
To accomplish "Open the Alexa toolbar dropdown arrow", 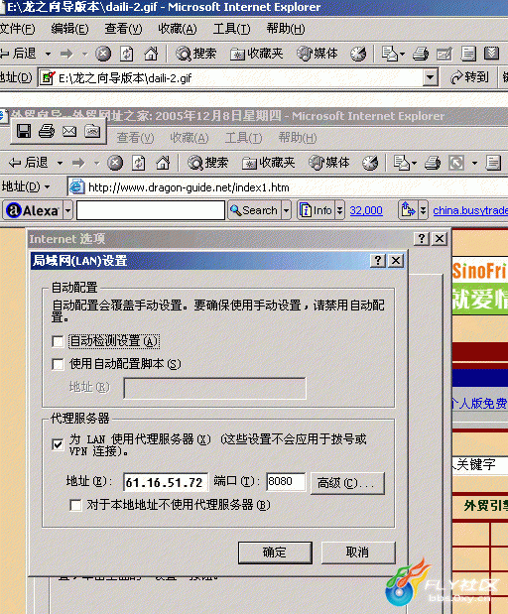I will [67, 210].
